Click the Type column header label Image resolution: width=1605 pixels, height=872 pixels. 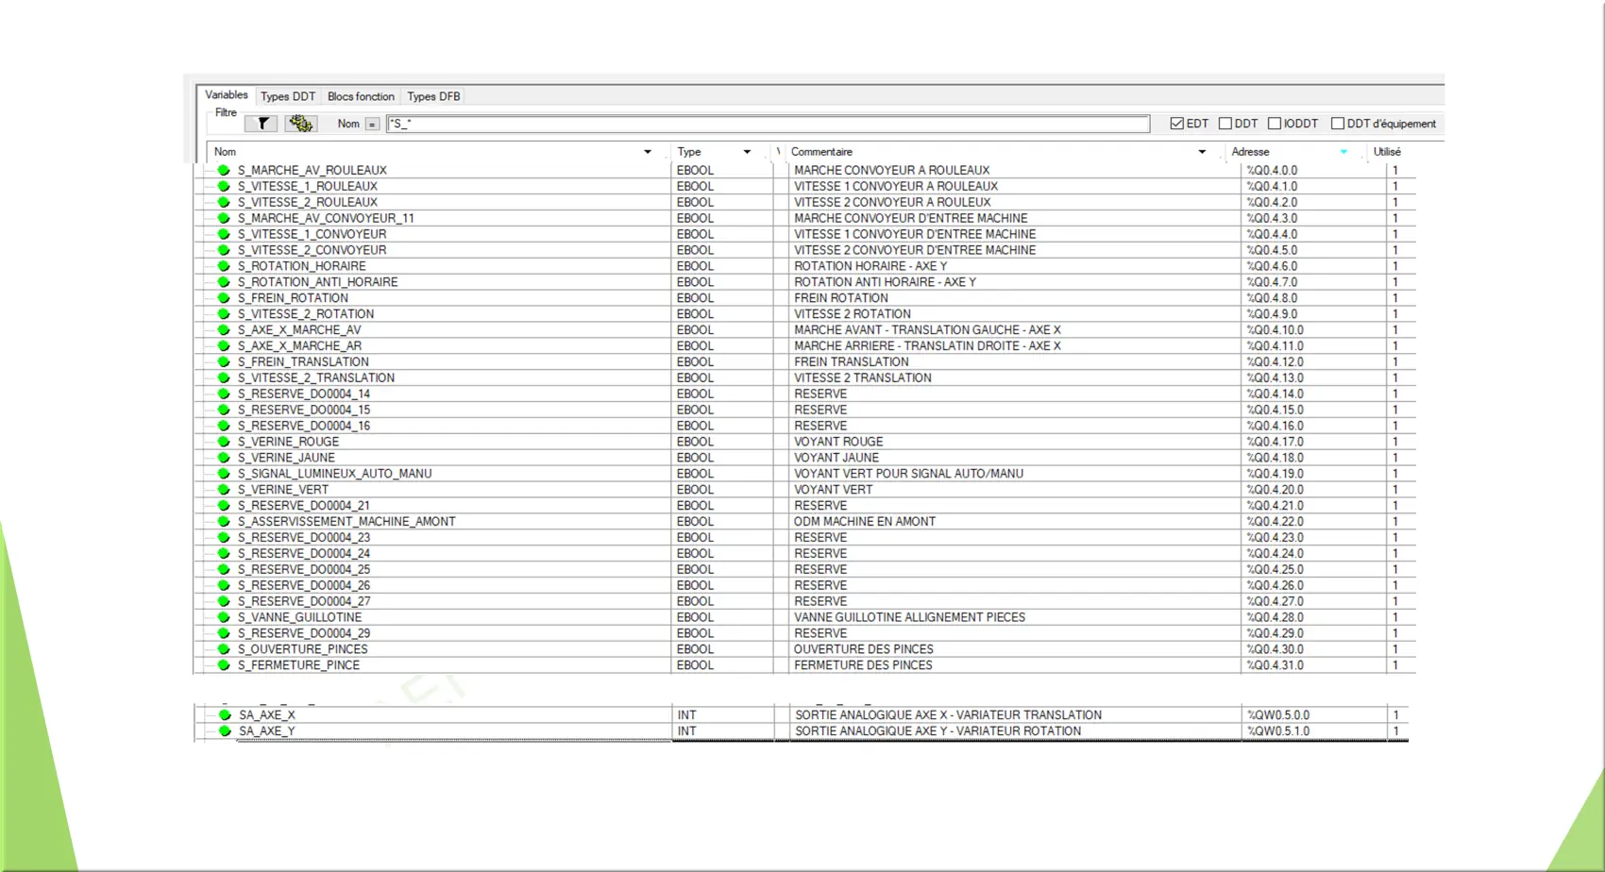(x=689, y=152)
